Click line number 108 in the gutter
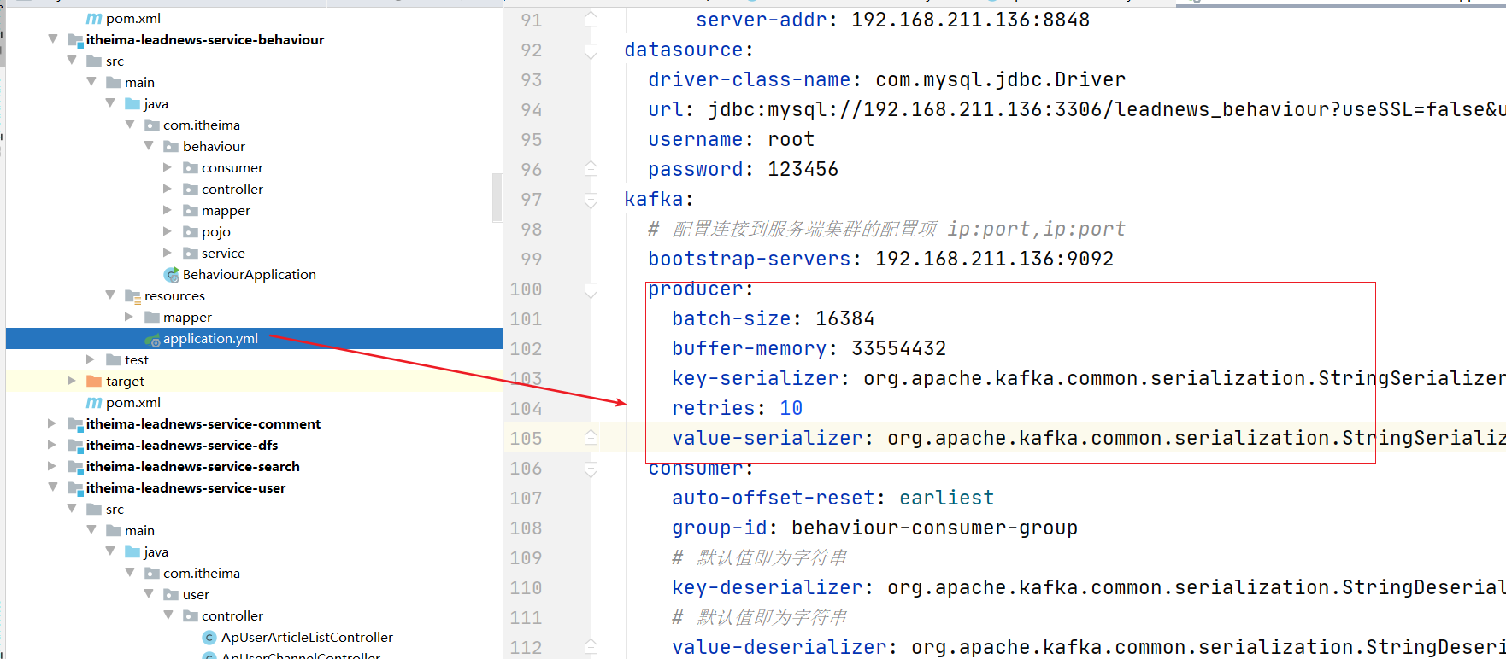1506x659 pixels. 526,528
